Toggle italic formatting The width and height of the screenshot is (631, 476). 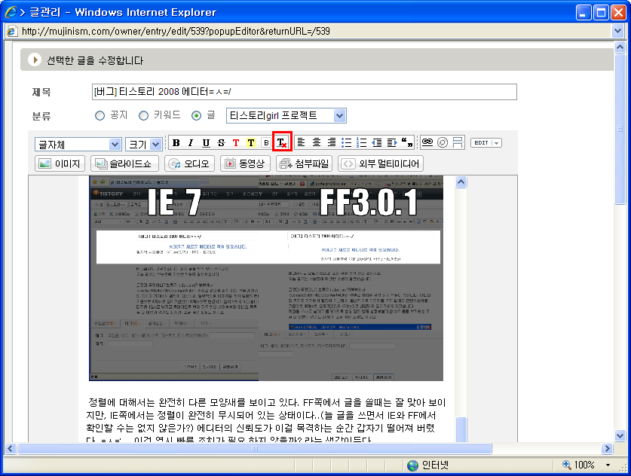(x=191, y=142)
